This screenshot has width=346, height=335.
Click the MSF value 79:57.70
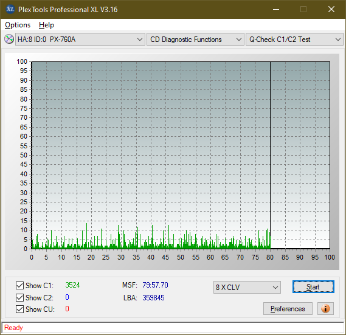point(155,285)
